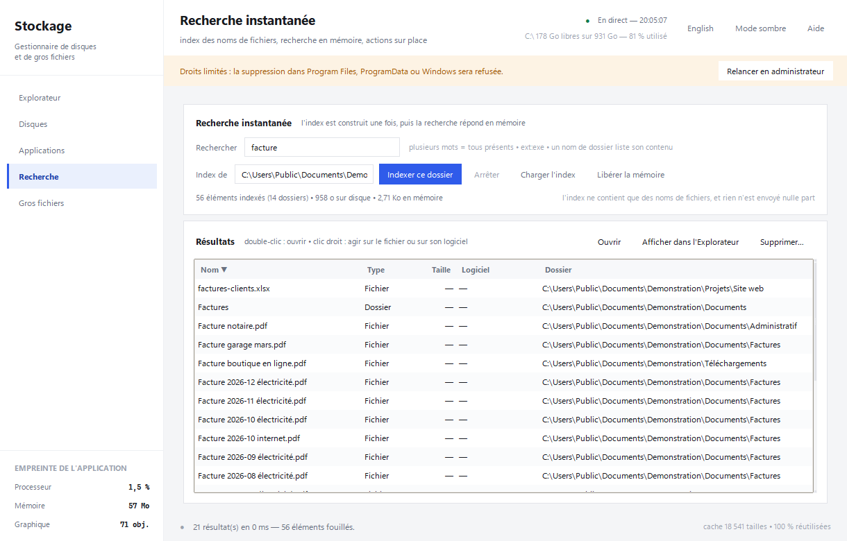Open the Explorateur section
This screenshot has height=541, width=847.
tap(82, 98)
